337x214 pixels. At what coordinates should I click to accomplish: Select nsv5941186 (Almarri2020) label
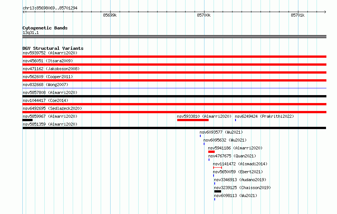point(235,148)
